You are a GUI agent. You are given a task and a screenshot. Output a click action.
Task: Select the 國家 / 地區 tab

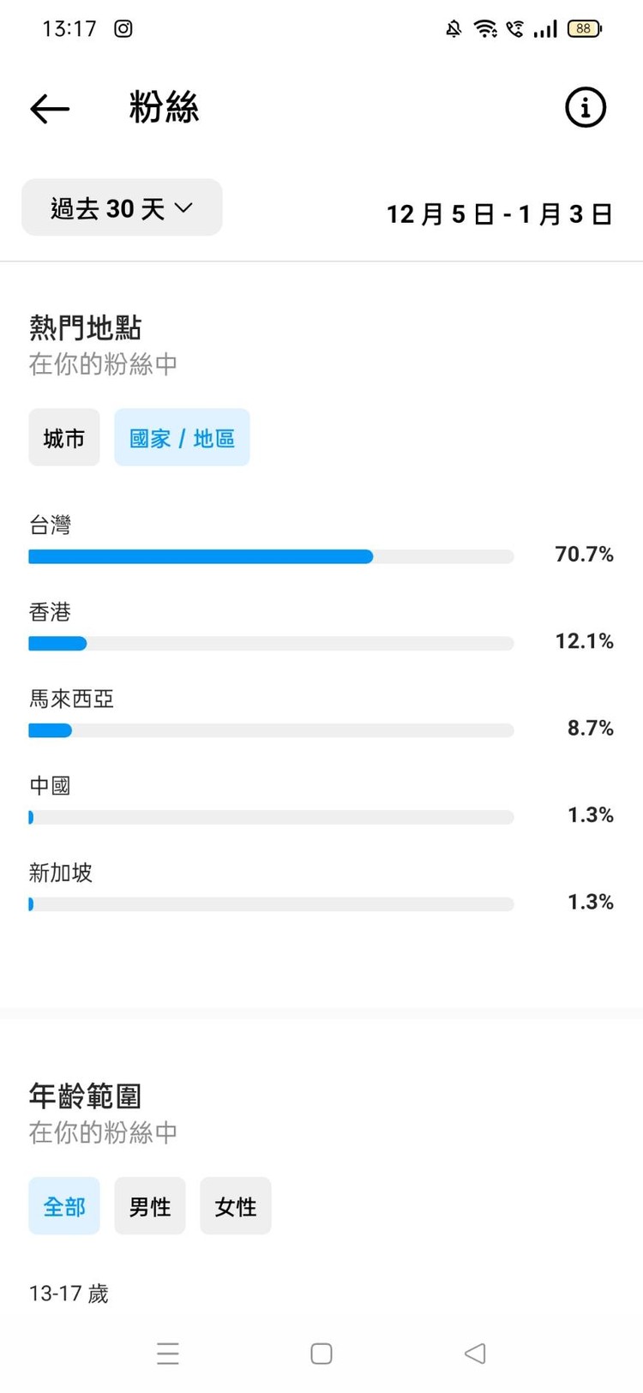[x=181, y=437]
